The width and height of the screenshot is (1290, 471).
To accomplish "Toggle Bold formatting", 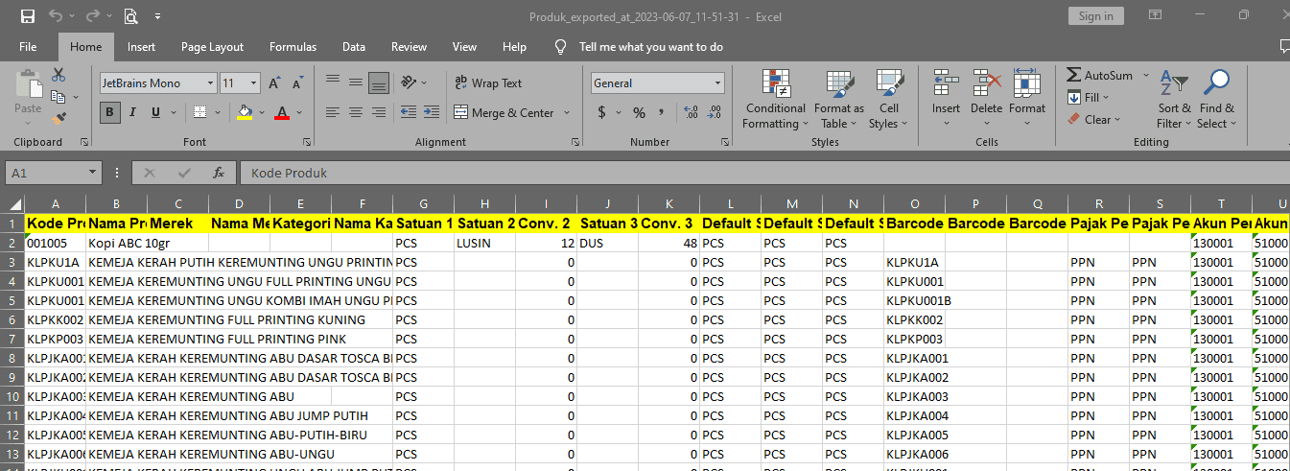I will tap(110, 113).
